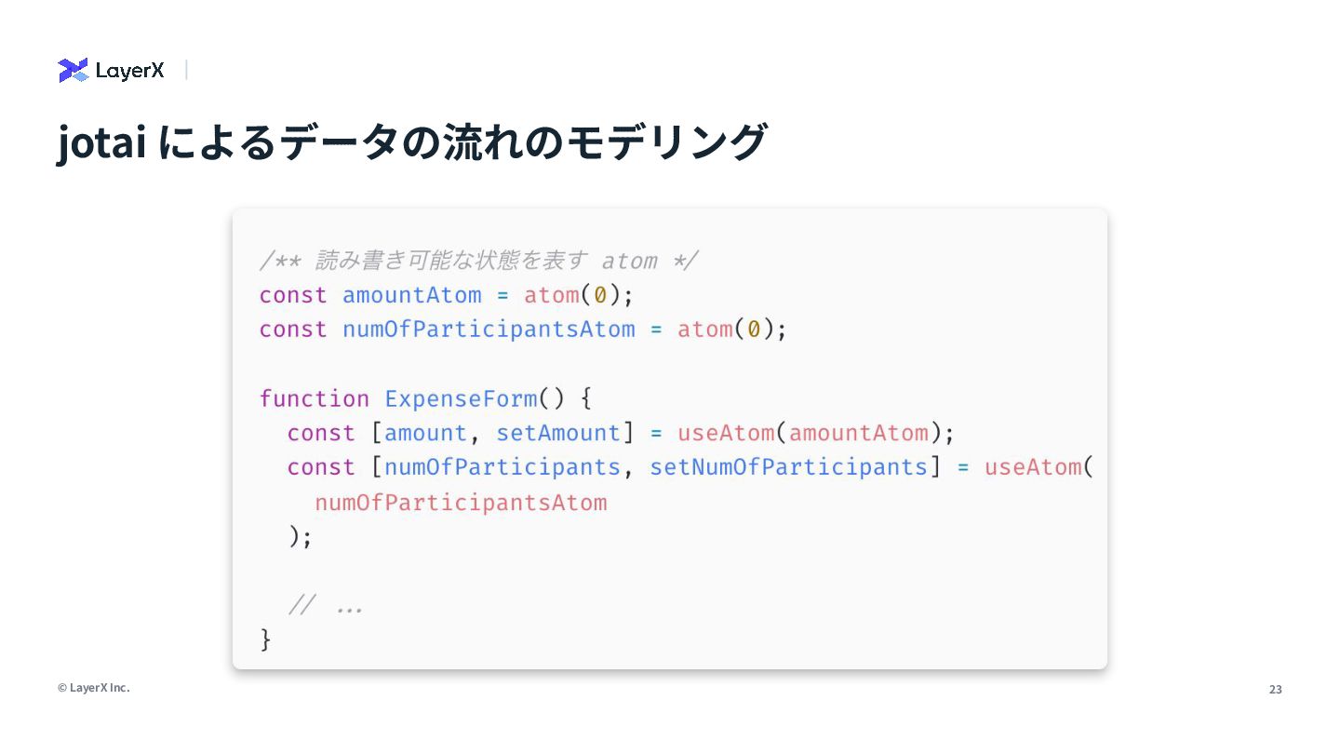Click the closing curly brace of the function
This screenshot has width=1340, height=754.
click(x=266, y=640)
